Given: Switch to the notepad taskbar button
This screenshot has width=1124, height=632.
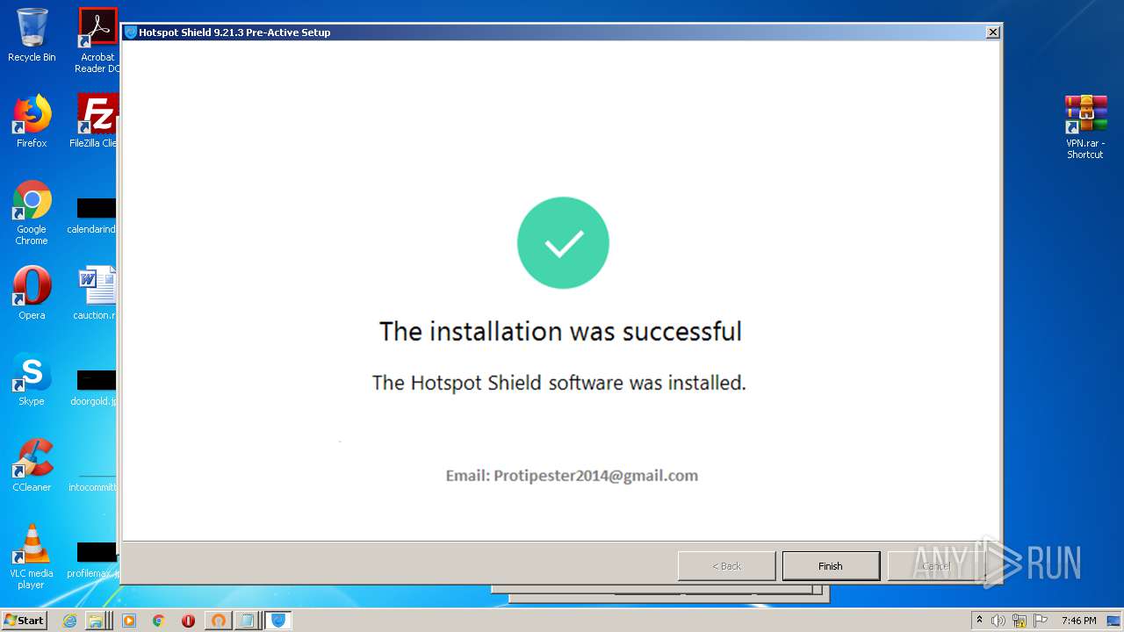Looking at the screenshot, I should click(248, 621).
